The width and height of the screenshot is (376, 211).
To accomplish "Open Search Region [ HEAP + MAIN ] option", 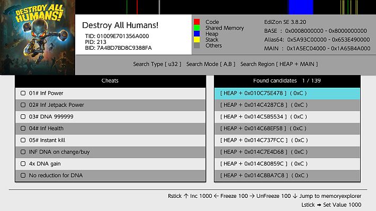I will [279, 64].
